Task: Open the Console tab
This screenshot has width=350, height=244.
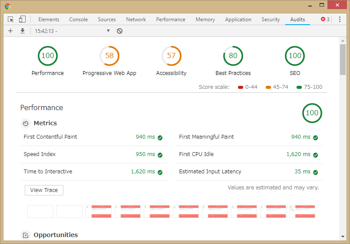Action: click(x=78, y=20)
